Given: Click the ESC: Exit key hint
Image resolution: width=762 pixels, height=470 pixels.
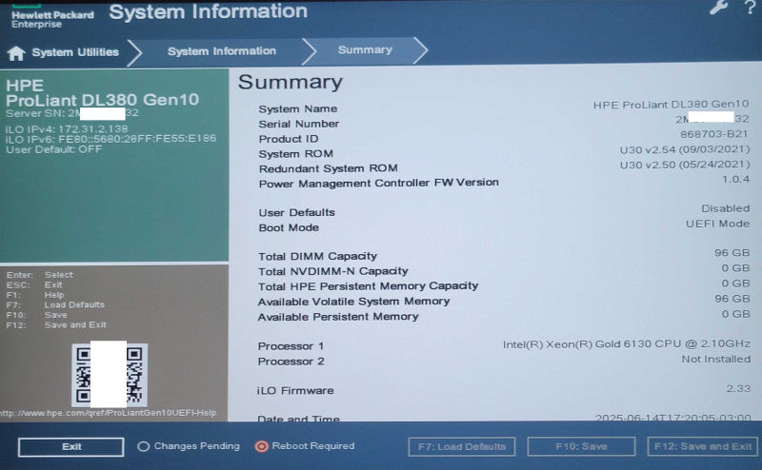Looking at the screenshot, I should [x=34, y=285].
